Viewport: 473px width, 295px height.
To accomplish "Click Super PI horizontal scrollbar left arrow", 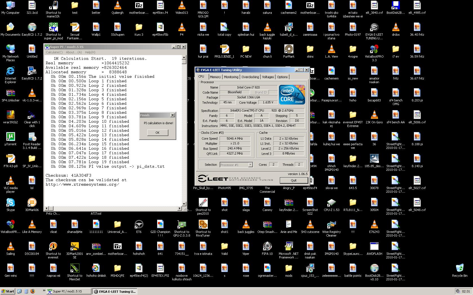I will click(x=47, y=208).
